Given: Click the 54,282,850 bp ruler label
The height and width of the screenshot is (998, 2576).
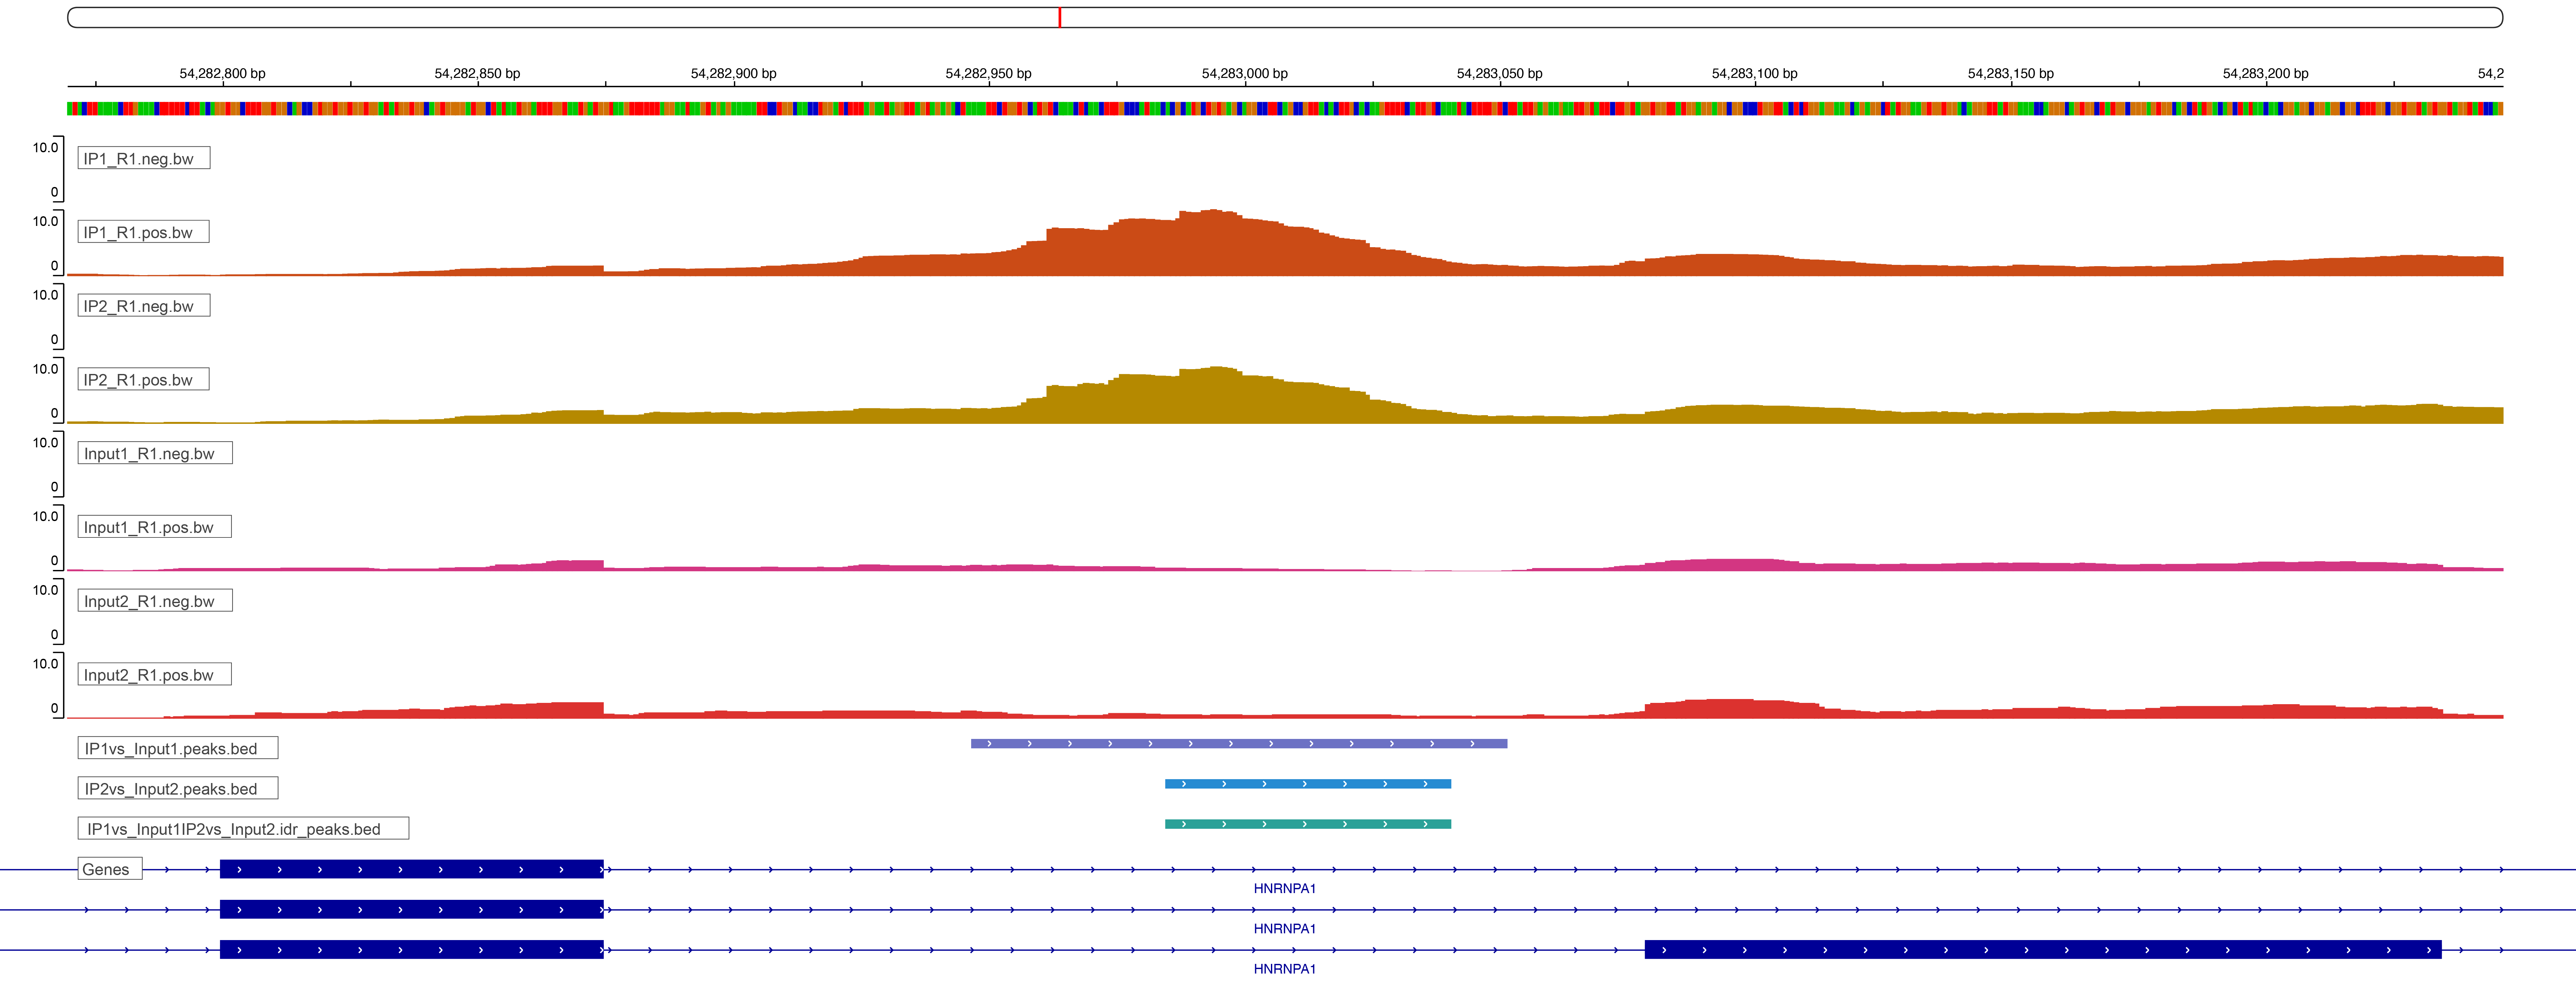Looking at the screenshot, I should pos(477,74).
